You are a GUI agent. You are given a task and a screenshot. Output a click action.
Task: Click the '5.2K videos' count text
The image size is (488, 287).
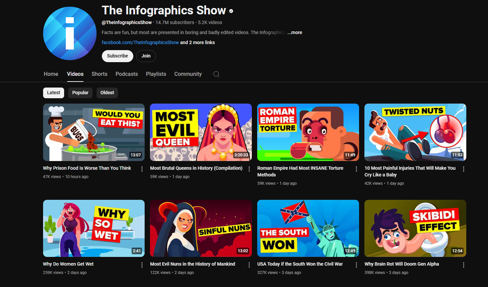(x=210, y=22)
